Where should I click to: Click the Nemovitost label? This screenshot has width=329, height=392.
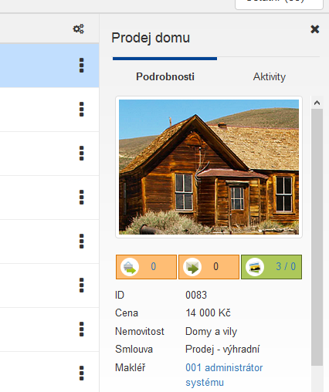point(139,331)
